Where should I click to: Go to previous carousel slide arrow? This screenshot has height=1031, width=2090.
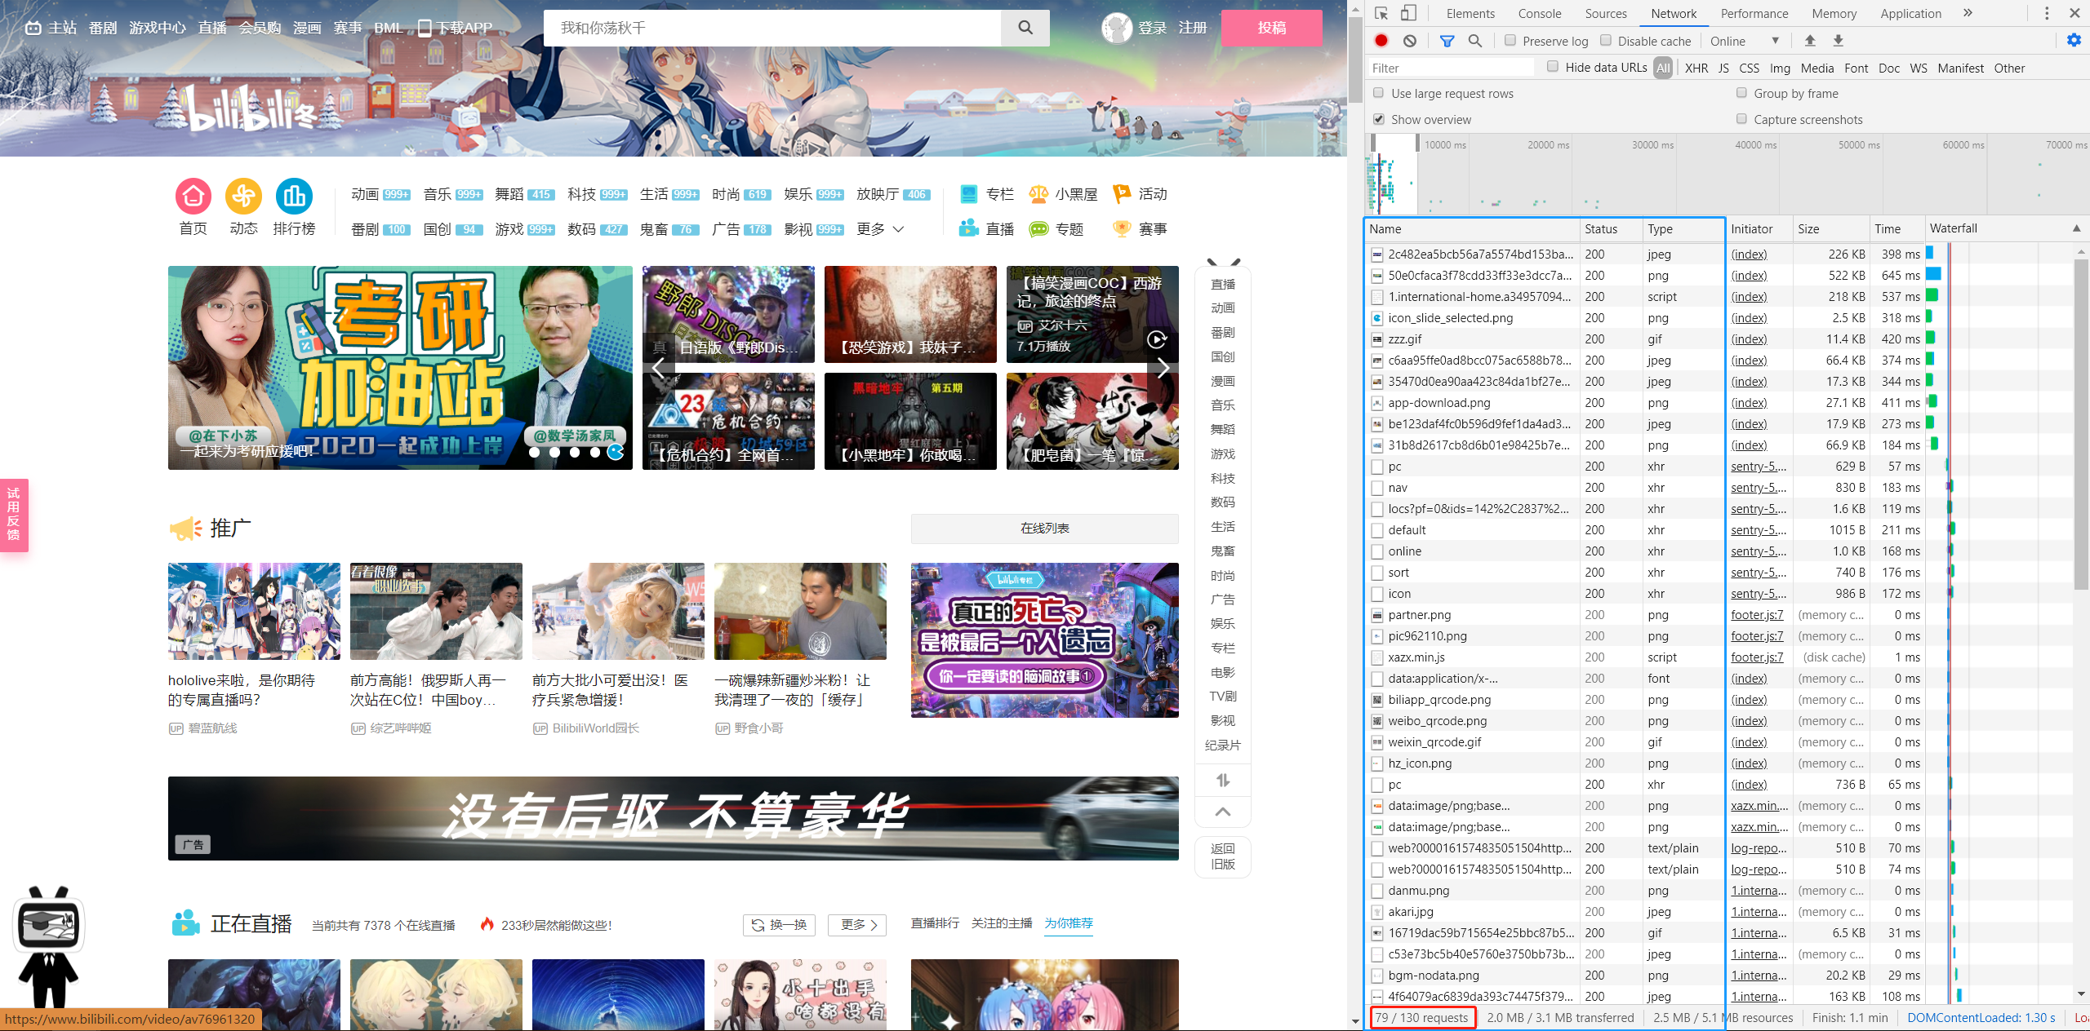coord(659,368)
